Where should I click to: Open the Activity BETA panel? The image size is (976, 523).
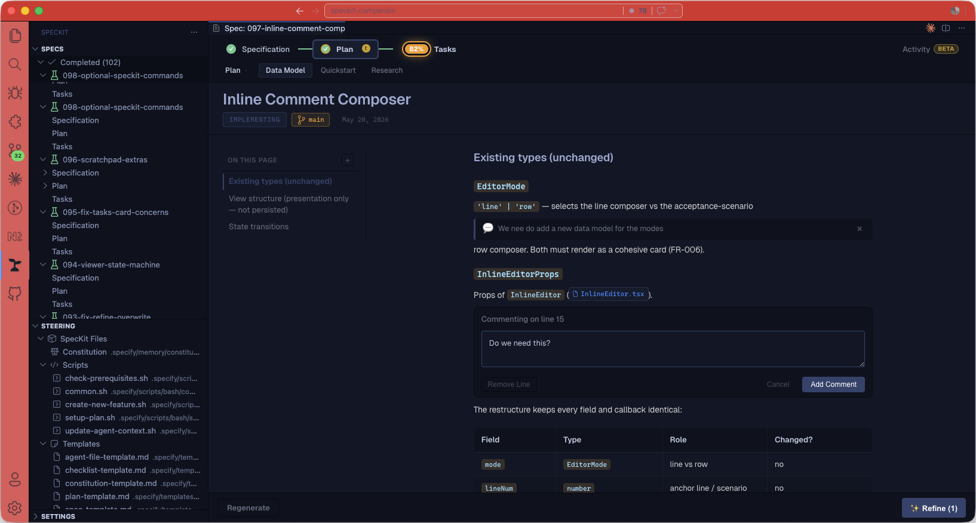[x=930, y=49]
